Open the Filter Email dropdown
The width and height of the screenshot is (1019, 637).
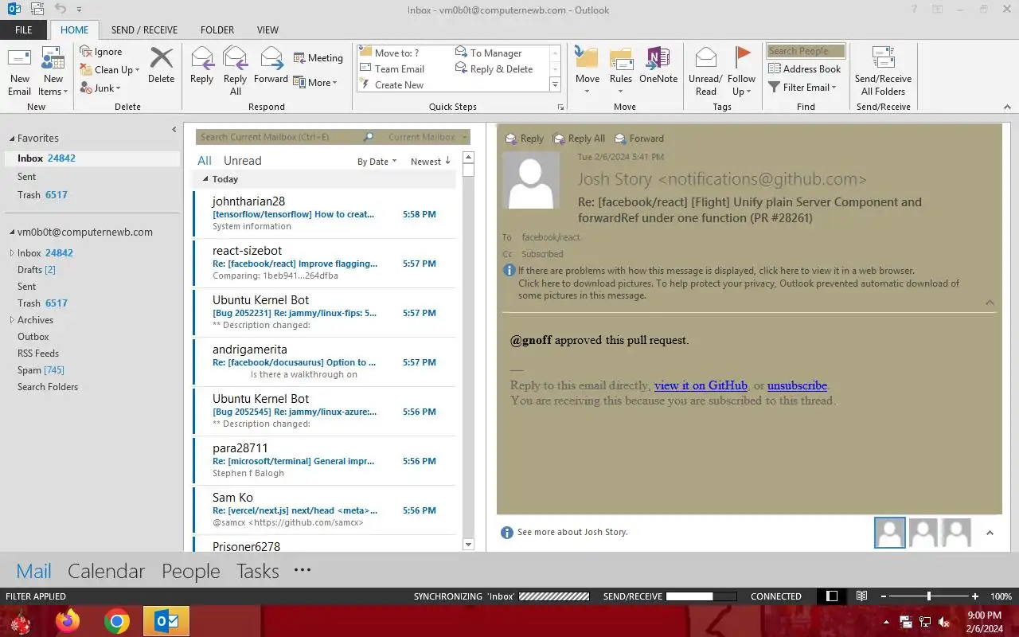point(802,88)
